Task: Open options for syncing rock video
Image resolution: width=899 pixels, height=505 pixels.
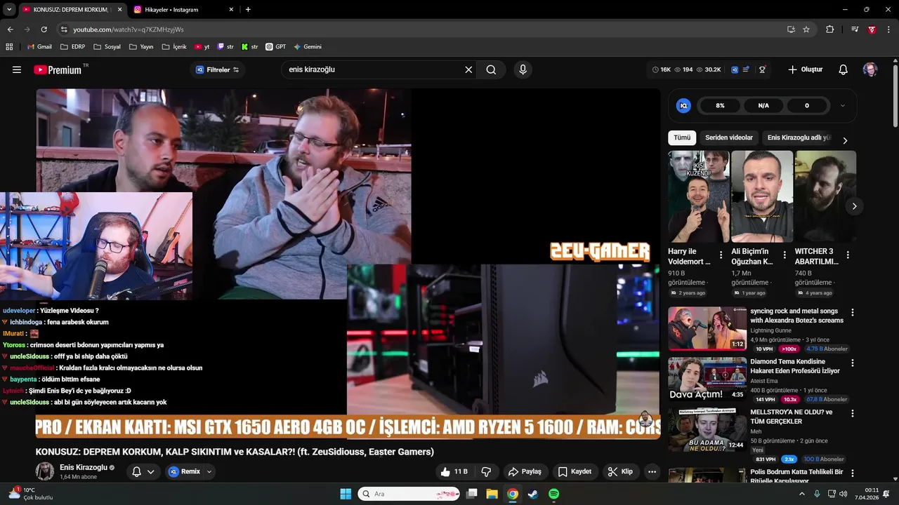Action: click(853, 312)
